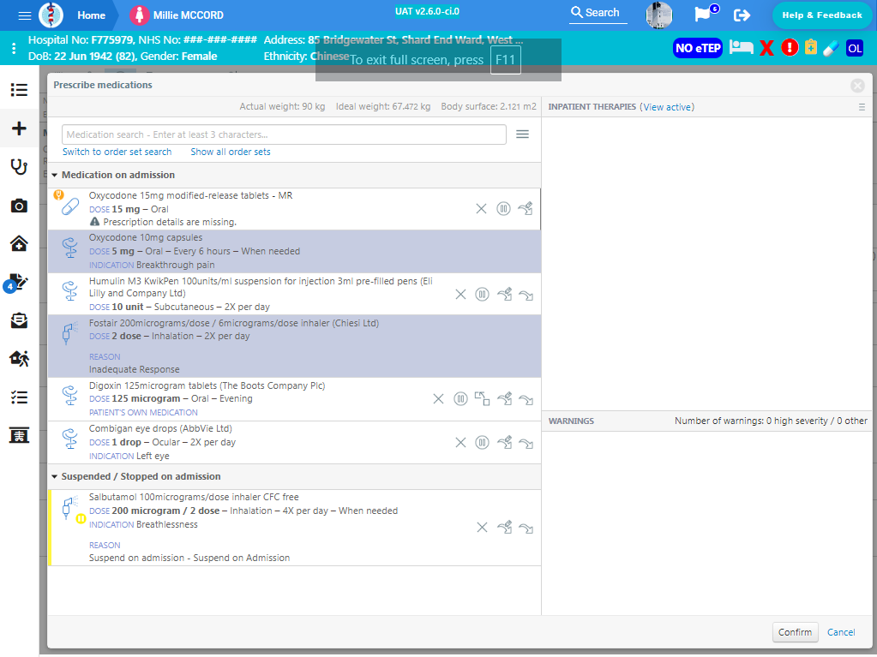
Task: Click the swap icon on Digoxin row
Action: pos(482,399)
